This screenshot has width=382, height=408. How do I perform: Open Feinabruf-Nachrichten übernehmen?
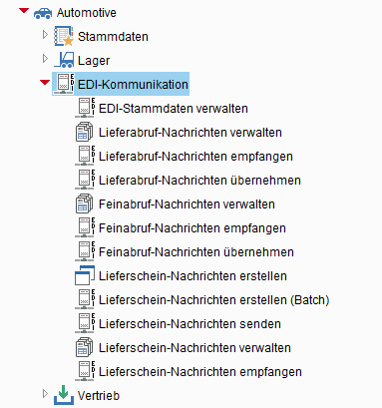click(x=196, y=252)
